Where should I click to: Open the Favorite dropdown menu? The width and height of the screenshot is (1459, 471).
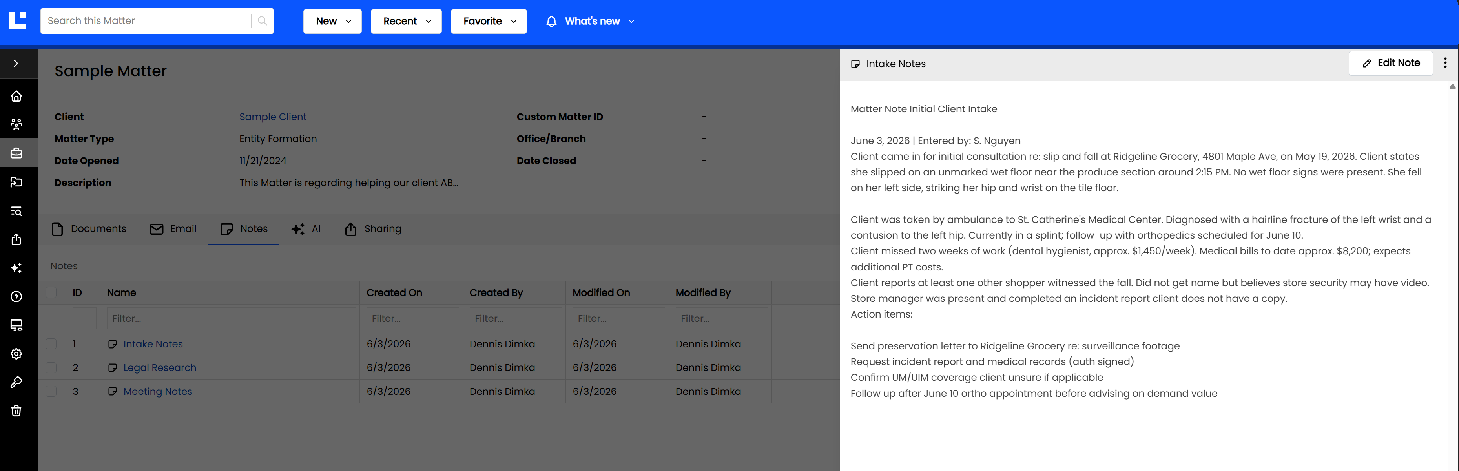[x=489, y=21]
